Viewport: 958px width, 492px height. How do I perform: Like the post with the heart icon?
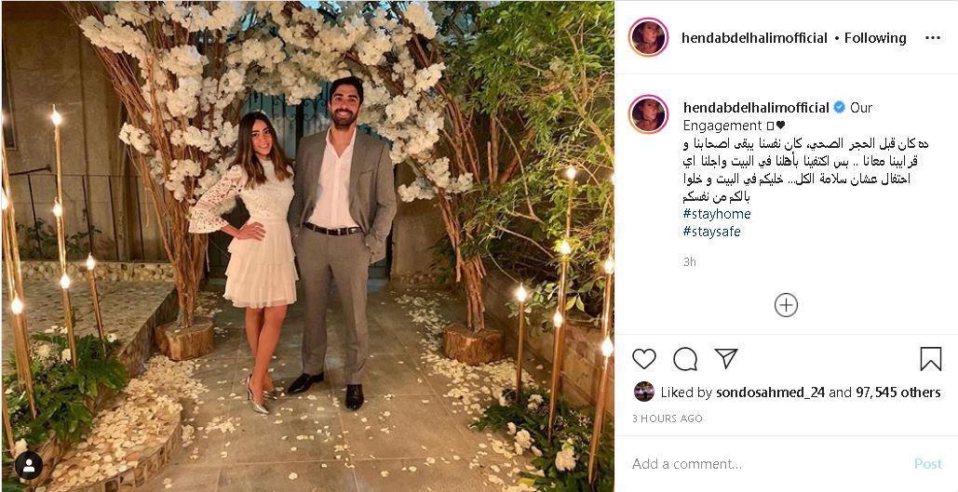click(x=644, y=359)
